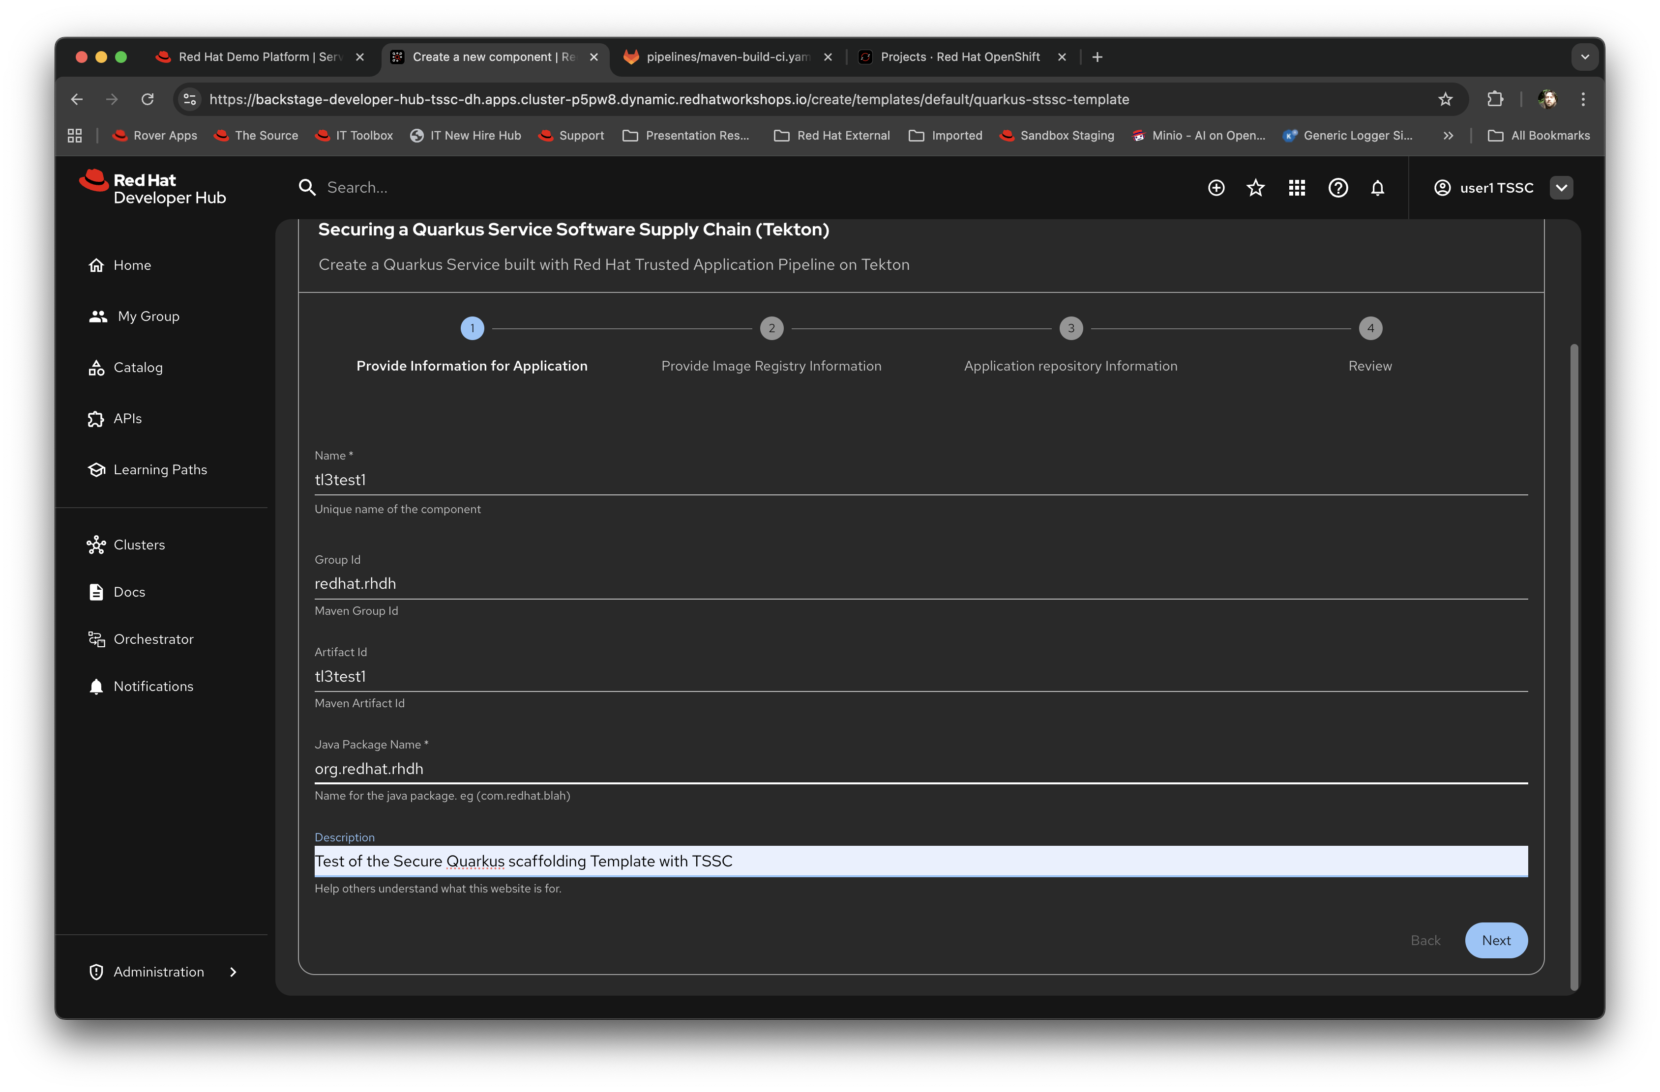
Task: Open Learning Paths link in sidebar
Action: pos(160,469)
